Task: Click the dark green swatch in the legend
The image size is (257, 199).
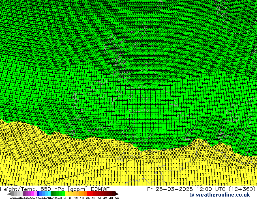Action: 52,193
